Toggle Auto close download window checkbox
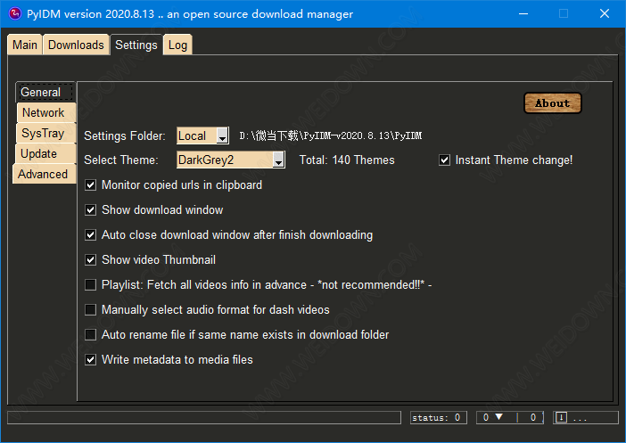This screenshot has height=443, width=626. (x=91, y=234)
